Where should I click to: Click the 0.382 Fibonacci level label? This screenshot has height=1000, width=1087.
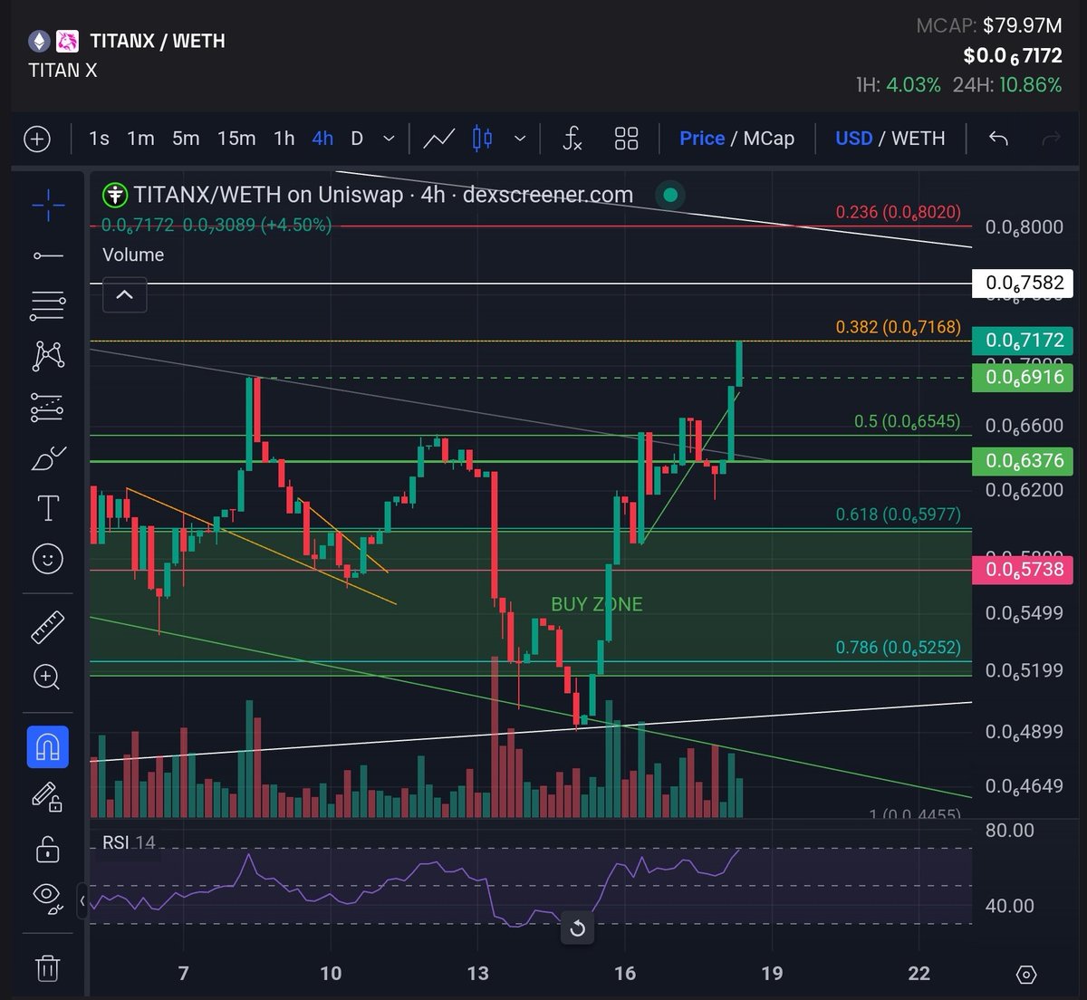click(898, 327)
